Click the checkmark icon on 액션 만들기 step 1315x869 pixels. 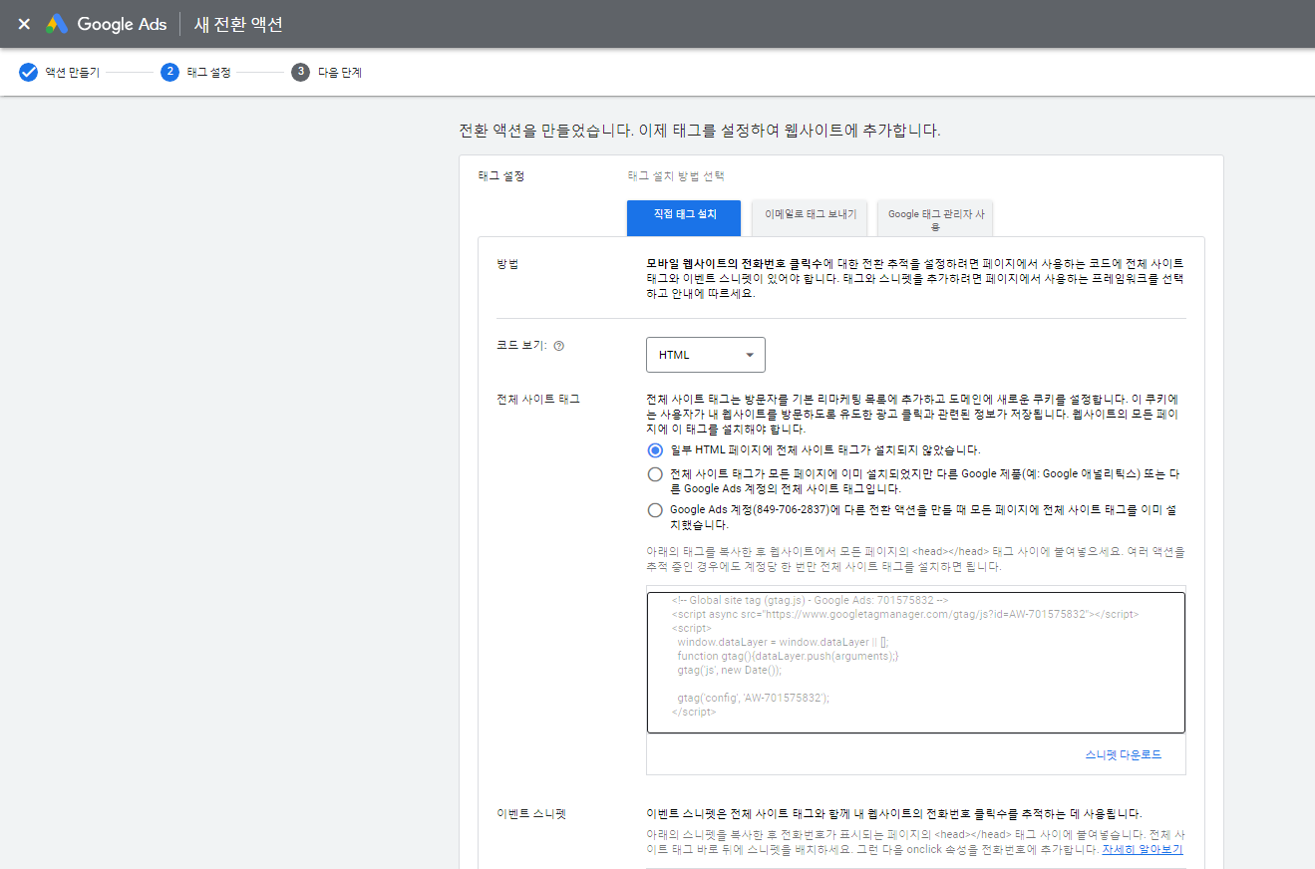28,72
